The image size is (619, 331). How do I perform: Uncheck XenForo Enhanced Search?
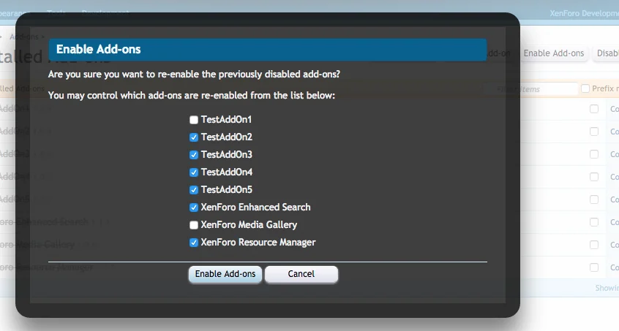click(x=194, y=208)
